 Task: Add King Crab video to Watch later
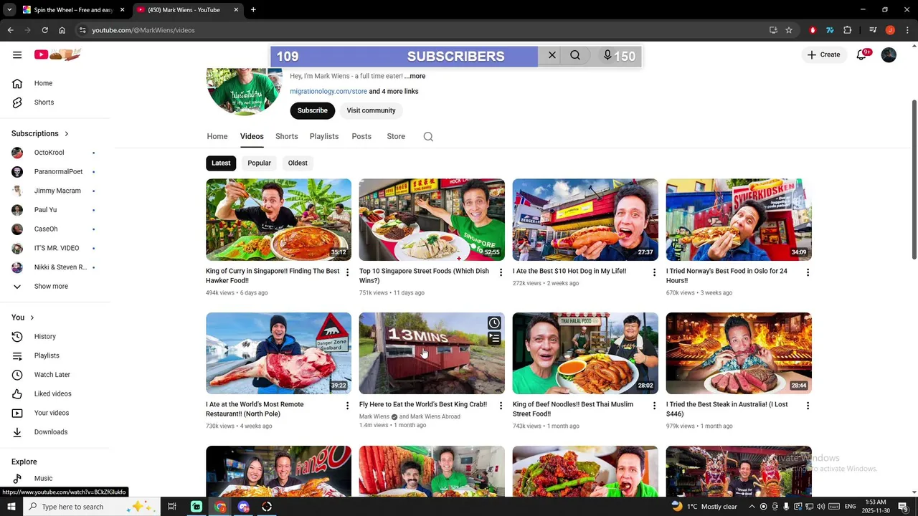pos(494,323)
